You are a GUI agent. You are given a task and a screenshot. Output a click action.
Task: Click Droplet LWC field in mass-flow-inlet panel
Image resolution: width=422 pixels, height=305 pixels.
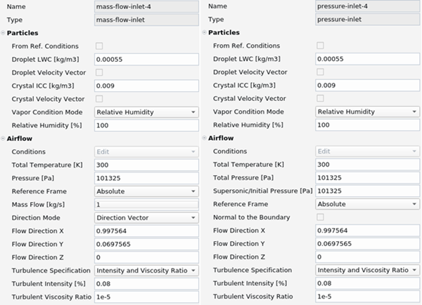tap(146, 60)
